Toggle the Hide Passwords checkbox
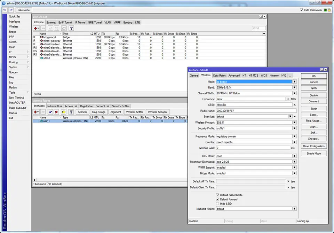Screen dimensions: 334x233 (x=302, y=10)
